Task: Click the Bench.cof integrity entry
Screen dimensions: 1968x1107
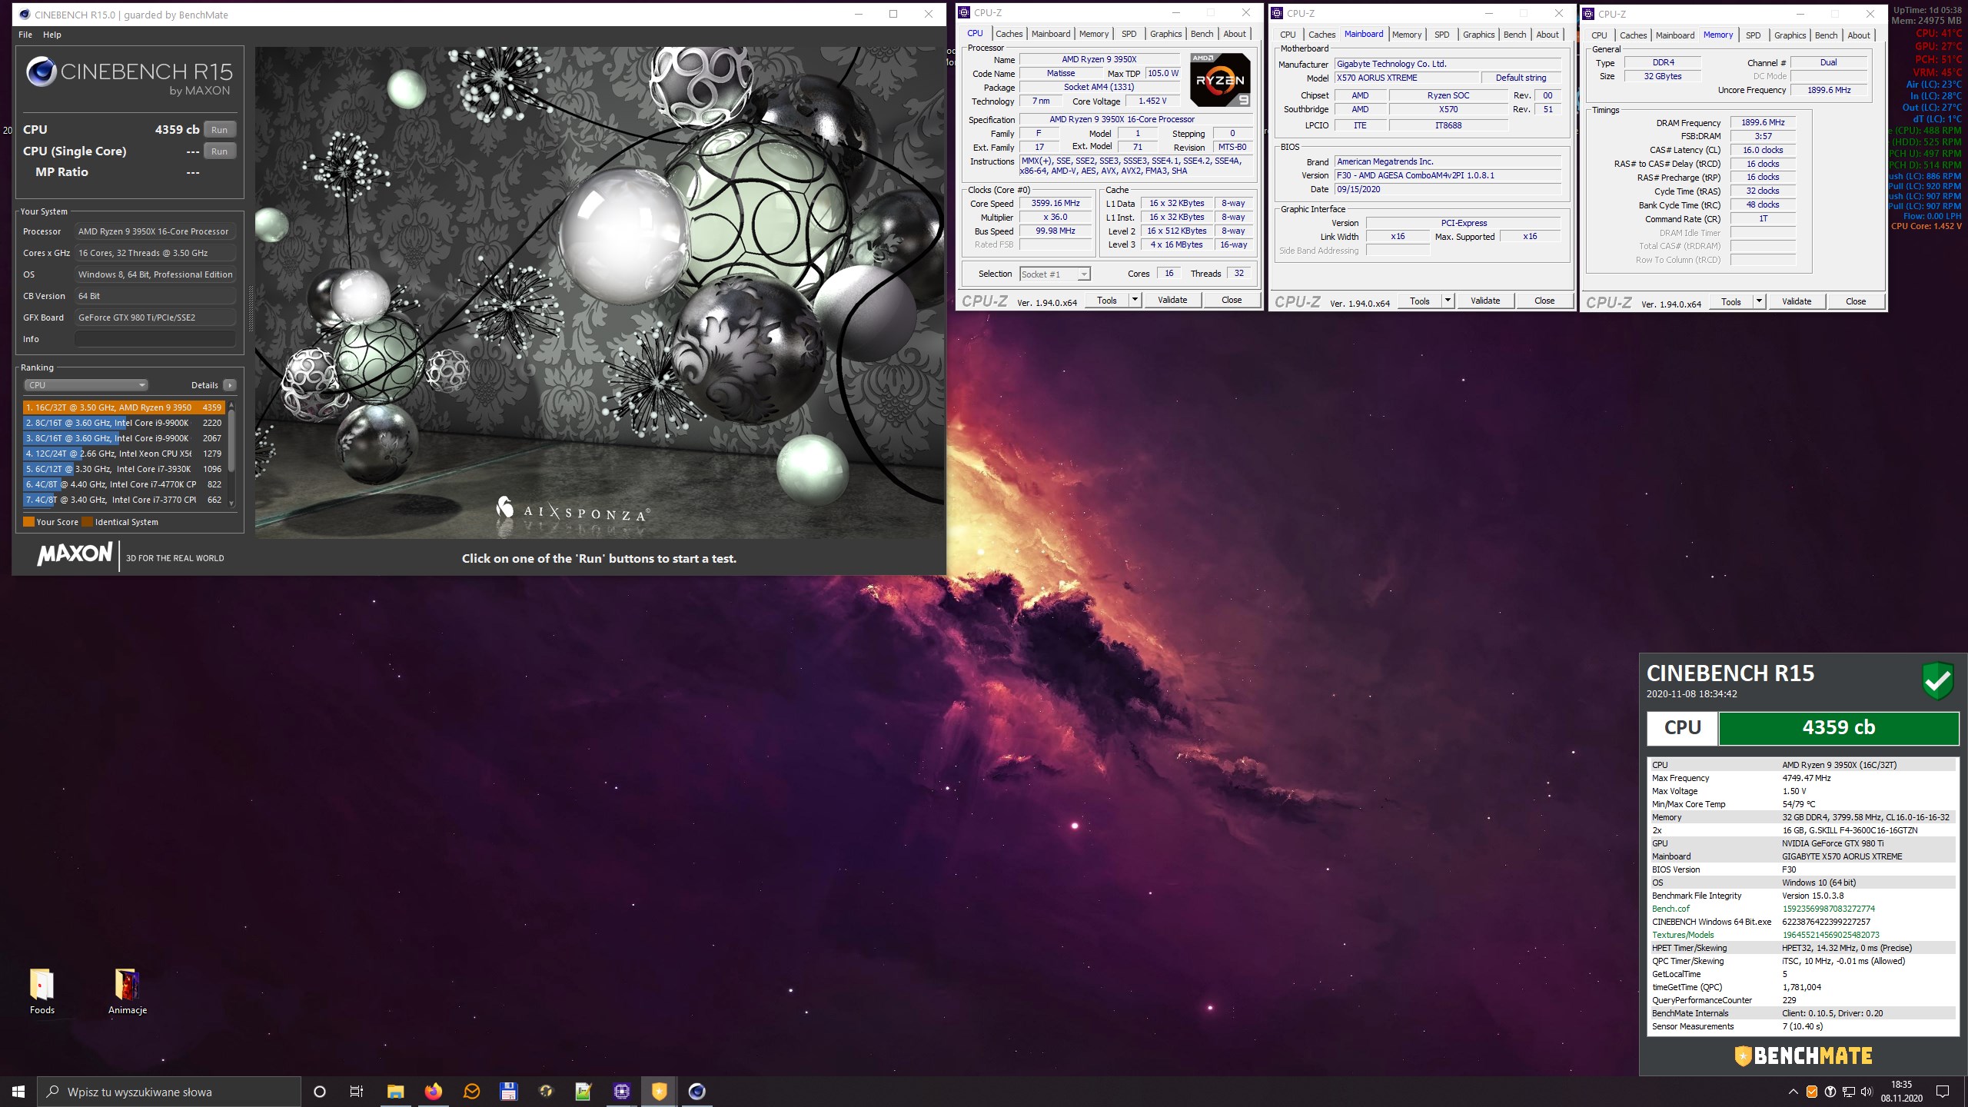Action: [1803, 909]
